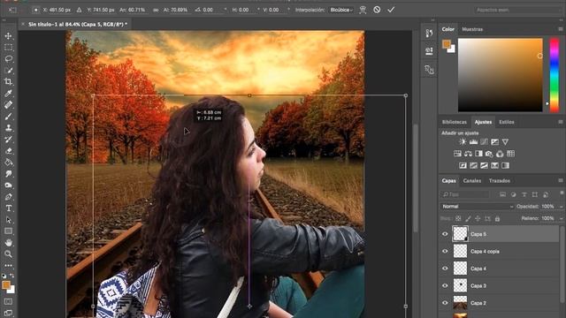Toggle edit in Quick Mask mode
566x318 pixels.
pos(8,301)
